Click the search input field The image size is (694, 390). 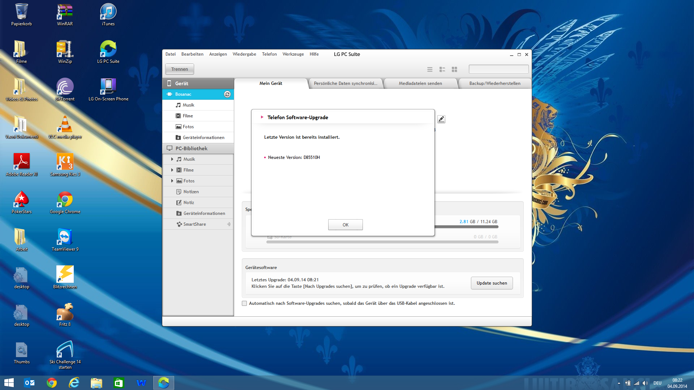click(x=498, y=69)
